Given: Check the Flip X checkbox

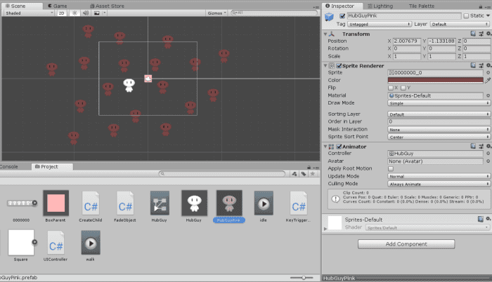Looking at the screenshot, I should click(x=391, y=88).
